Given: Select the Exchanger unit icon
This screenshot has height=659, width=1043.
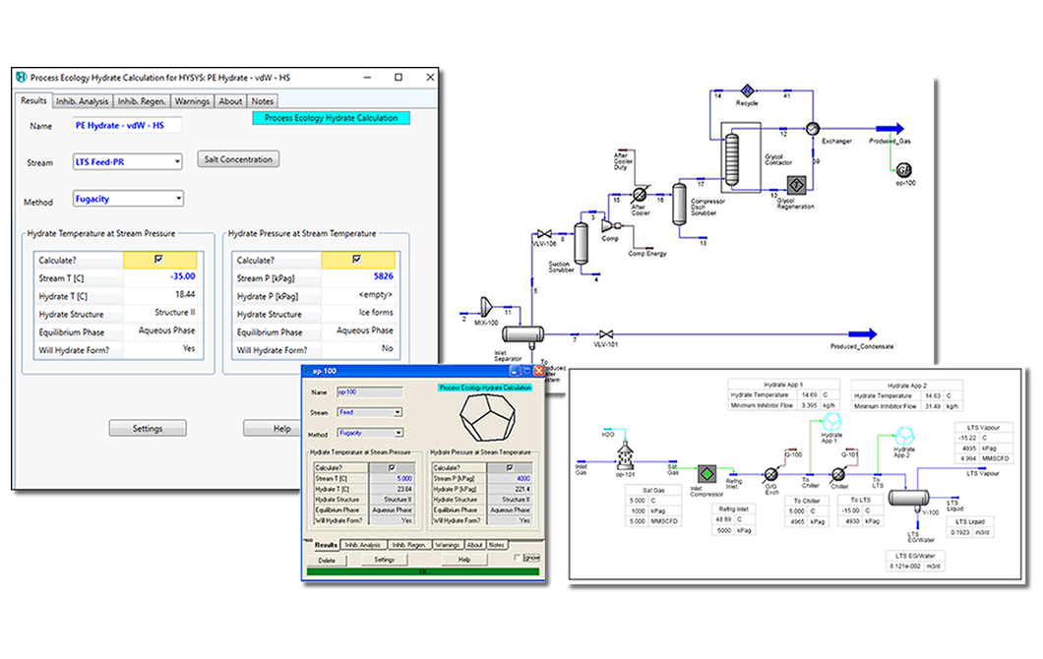Looking at the screenshot, I should click(812, 129).
